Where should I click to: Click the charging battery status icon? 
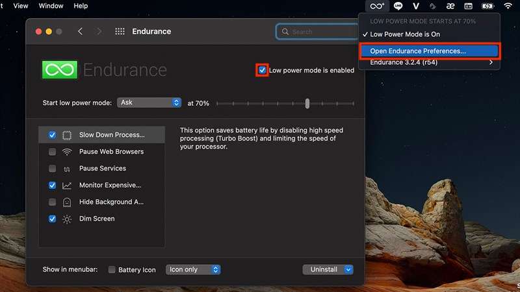coord(487,6)
